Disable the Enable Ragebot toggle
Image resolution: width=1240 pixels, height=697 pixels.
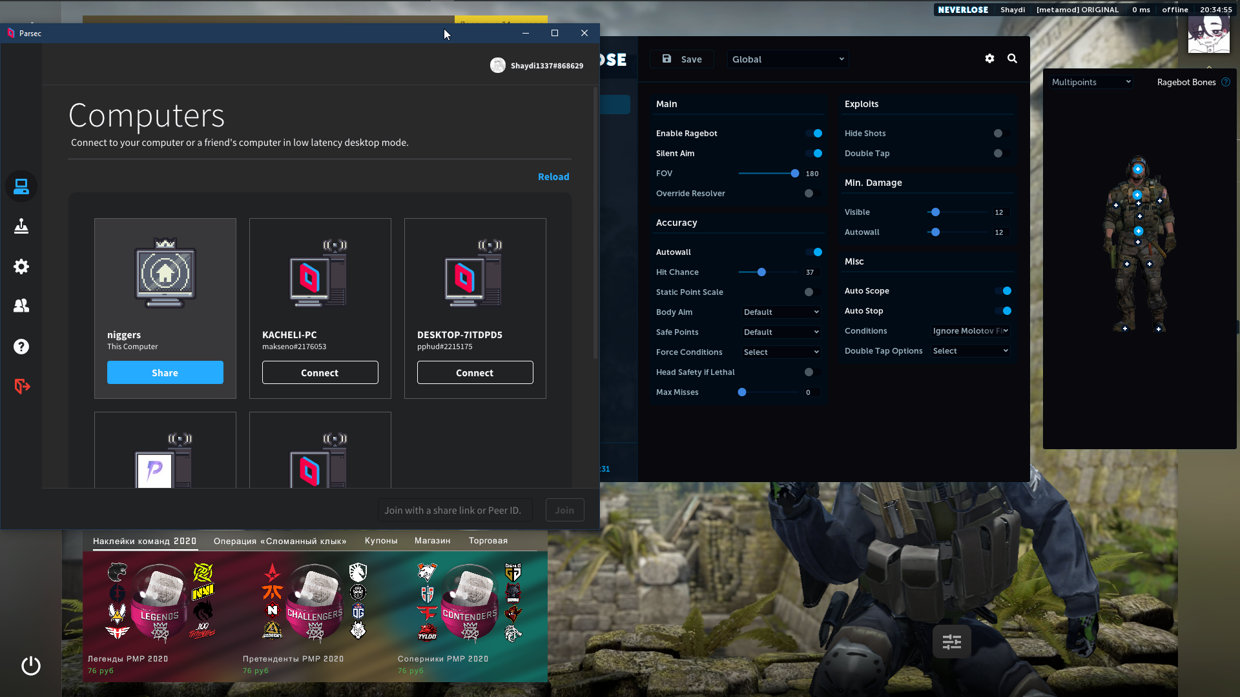814,134
